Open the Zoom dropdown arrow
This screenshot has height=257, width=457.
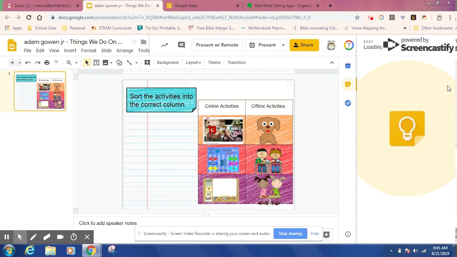[x=76, y=63]
